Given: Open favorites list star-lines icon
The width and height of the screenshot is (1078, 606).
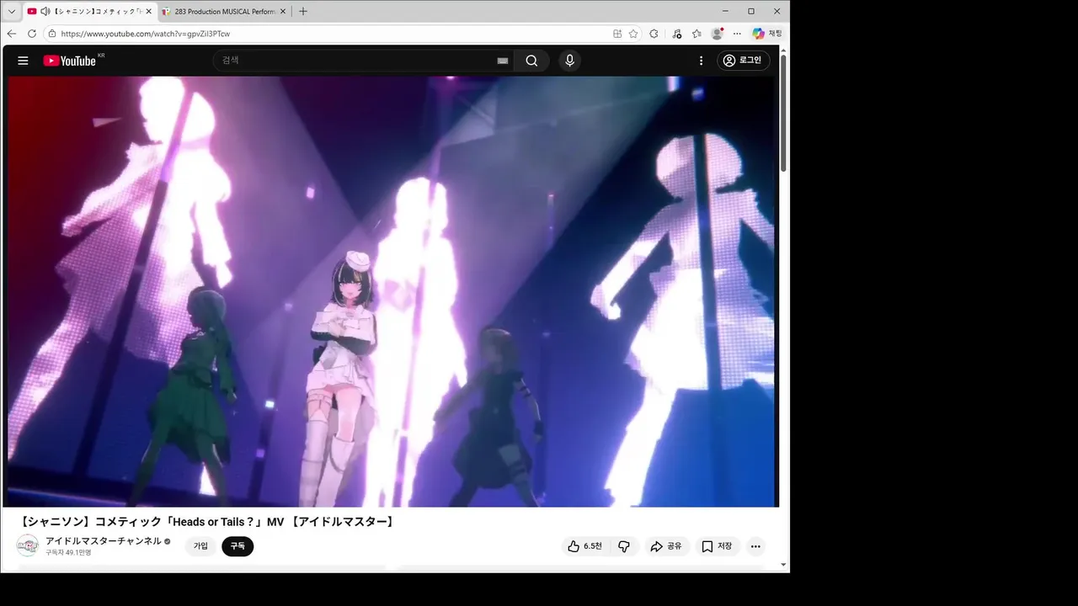Looking at the screenshot, I should (x=696, y=34).
